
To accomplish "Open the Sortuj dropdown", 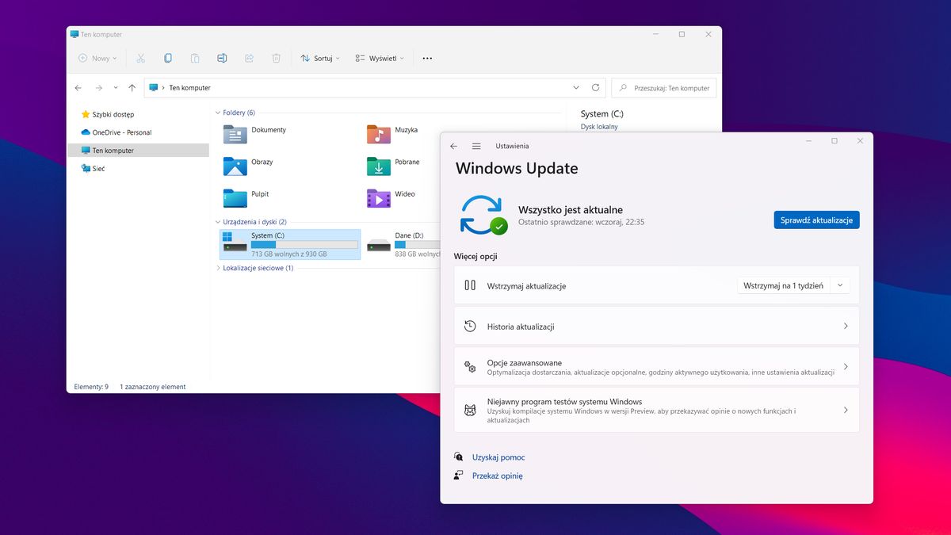I will (x=319, y=58).
